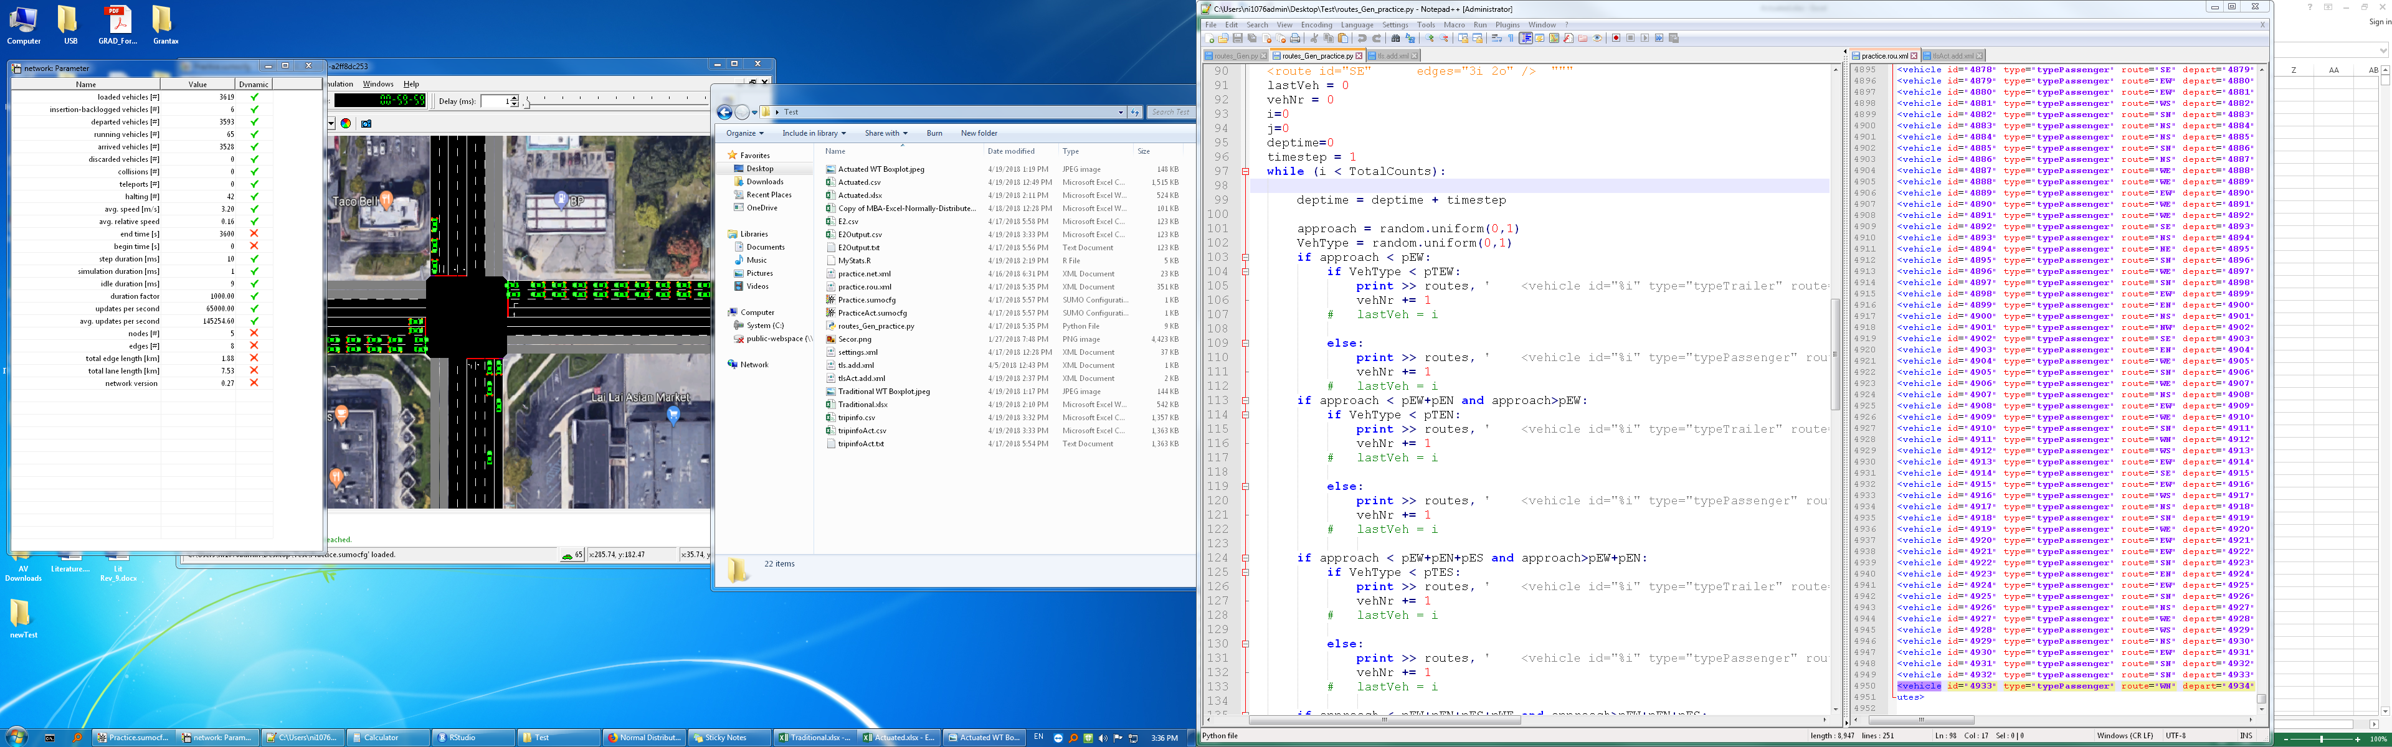2392x747 pixels.
Task: Open Calculator from the taskbar
Action: 388,738
